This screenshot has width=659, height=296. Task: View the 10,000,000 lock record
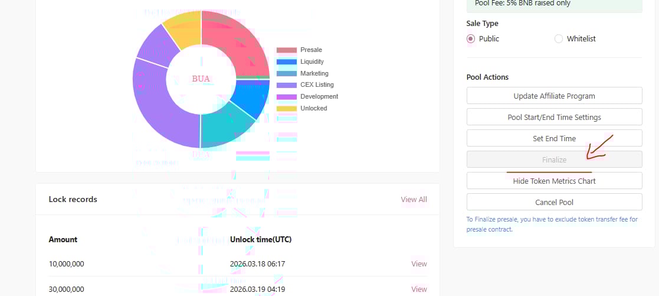click(x=419, y=264)
